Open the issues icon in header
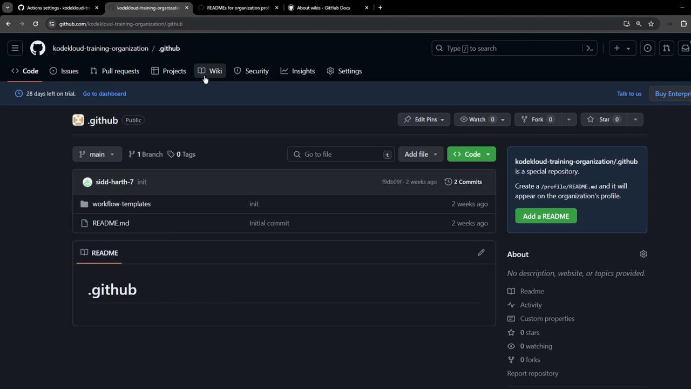Screen dimensions: 691x389 point(647,48)
